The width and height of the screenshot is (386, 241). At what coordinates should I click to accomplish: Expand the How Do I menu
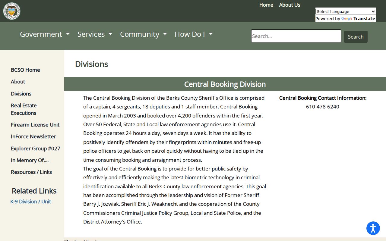tap(194, 34)
